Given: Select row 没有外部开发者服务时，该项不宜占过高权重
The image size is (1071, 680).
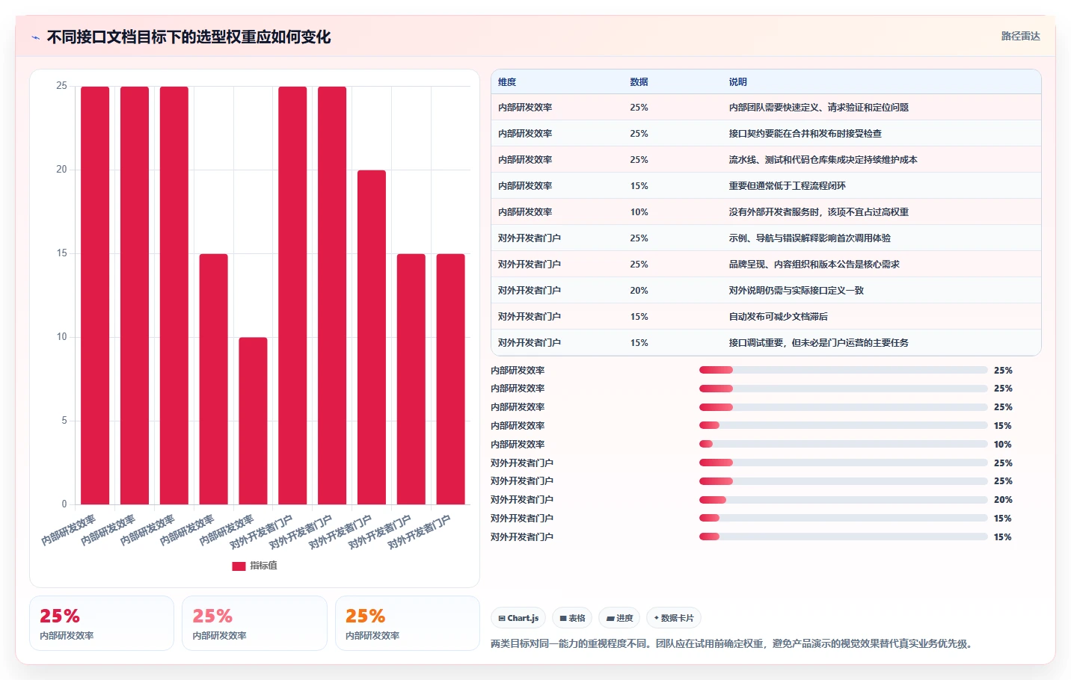Looking at the screenshot, I should (766, 212).
